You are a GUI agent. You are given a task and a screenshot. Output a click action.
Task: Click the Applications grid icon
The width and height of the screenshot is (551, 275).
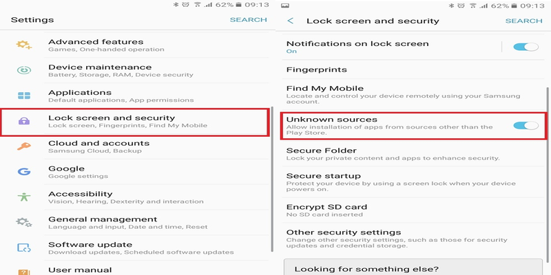(24, 96)
